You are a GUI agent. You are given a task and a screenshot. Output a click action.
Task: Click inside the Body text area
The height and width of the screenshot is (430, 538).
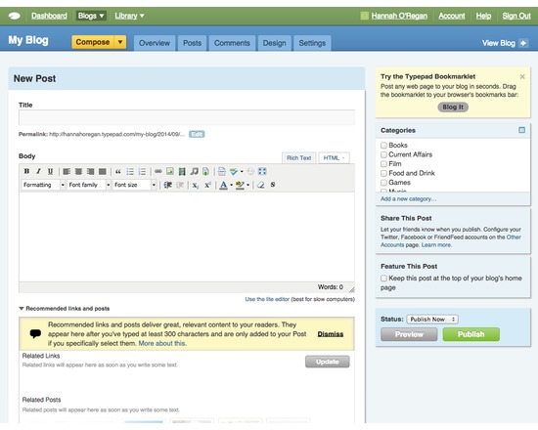coord(187,236)
